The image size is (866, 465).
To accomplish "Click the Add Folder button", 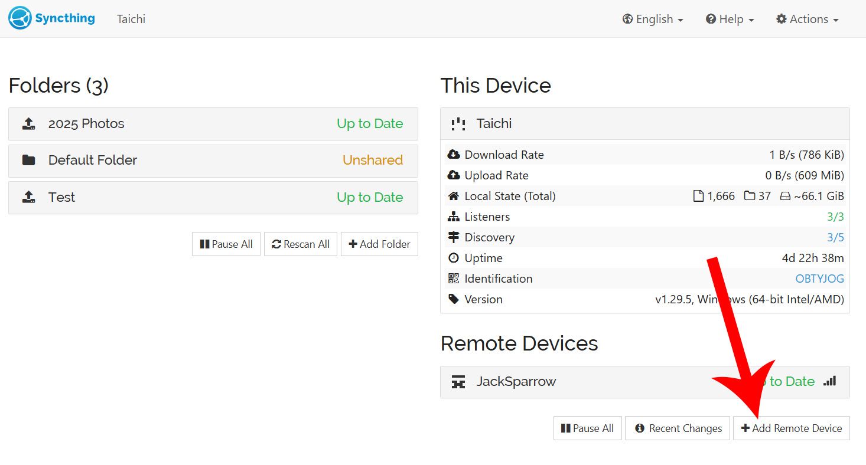I will [379, 244].
